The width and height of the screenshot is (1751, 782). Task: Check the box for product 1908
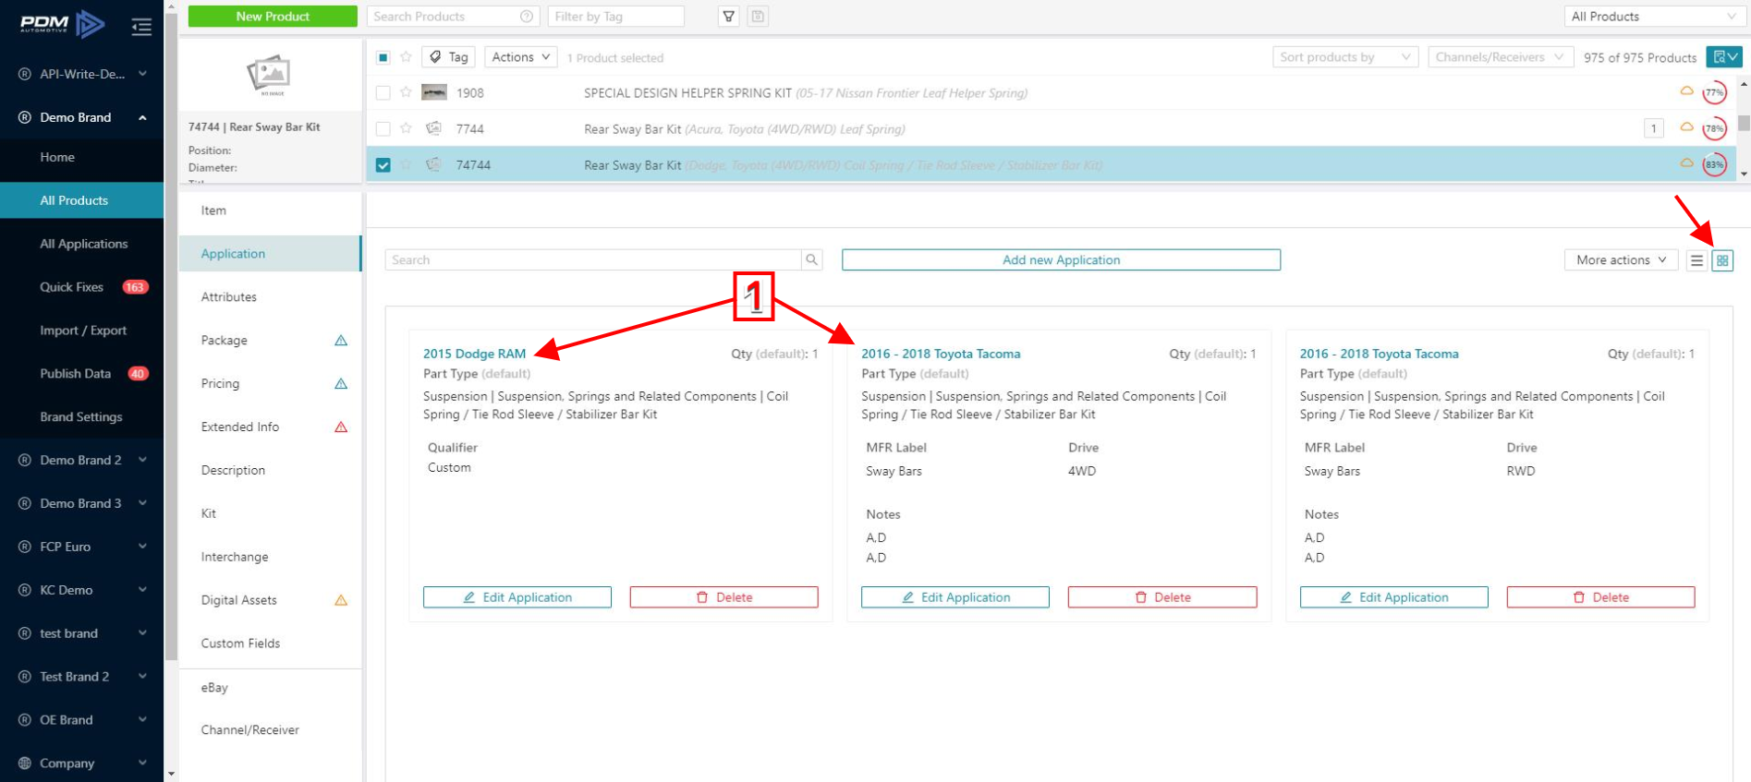point(383,92)
